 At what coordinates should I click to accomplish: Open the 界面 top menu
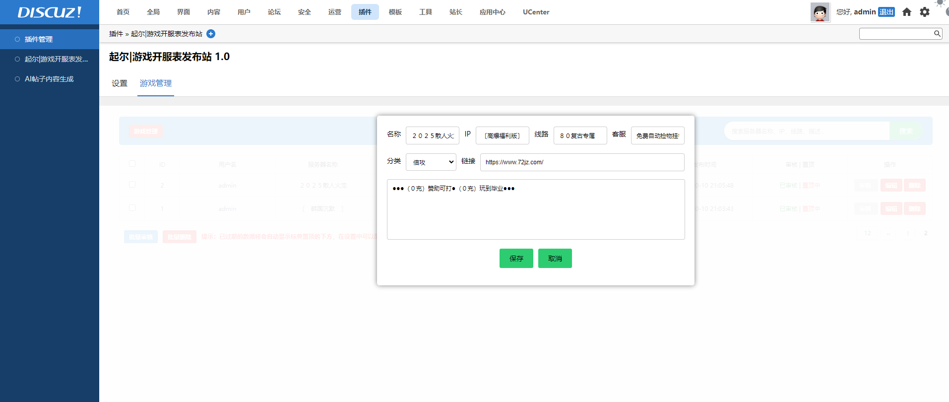click(184, 12)
